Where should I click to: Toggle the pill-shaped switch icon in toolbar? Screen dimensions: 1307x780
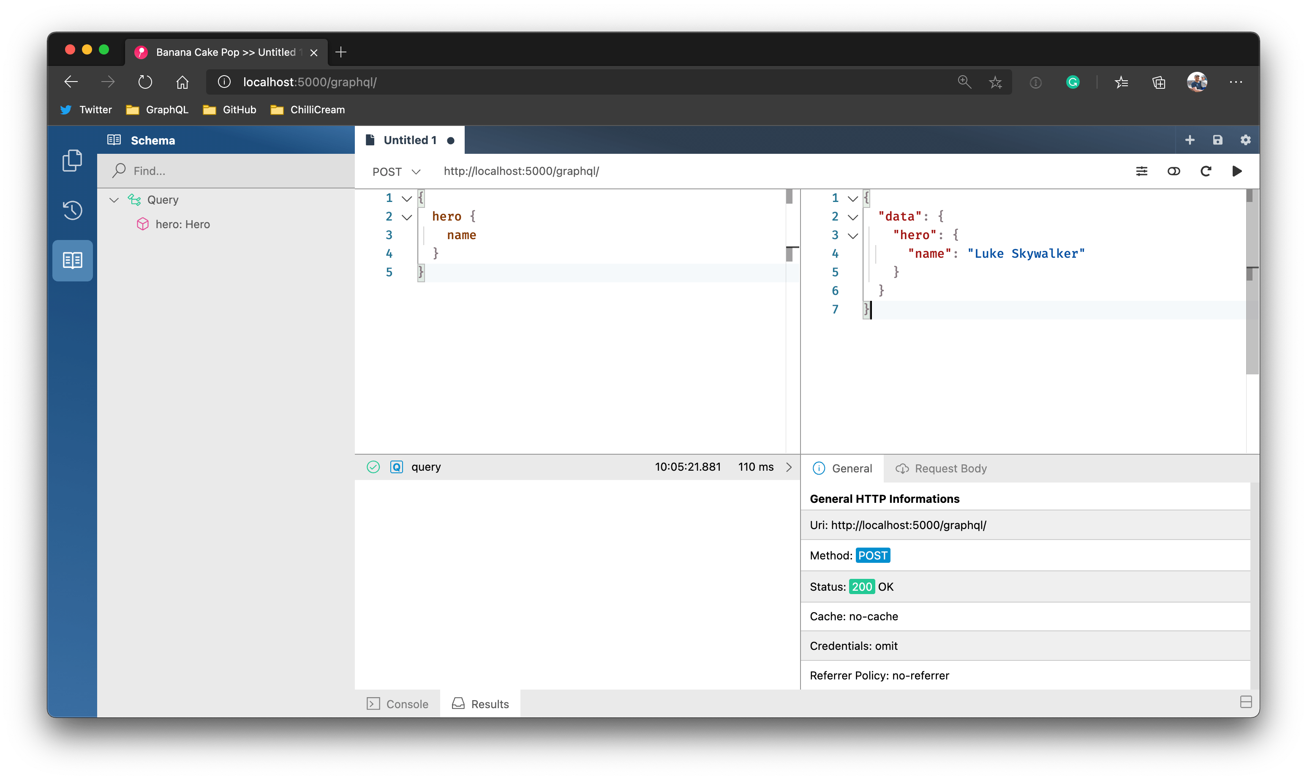coord(1174,172)
